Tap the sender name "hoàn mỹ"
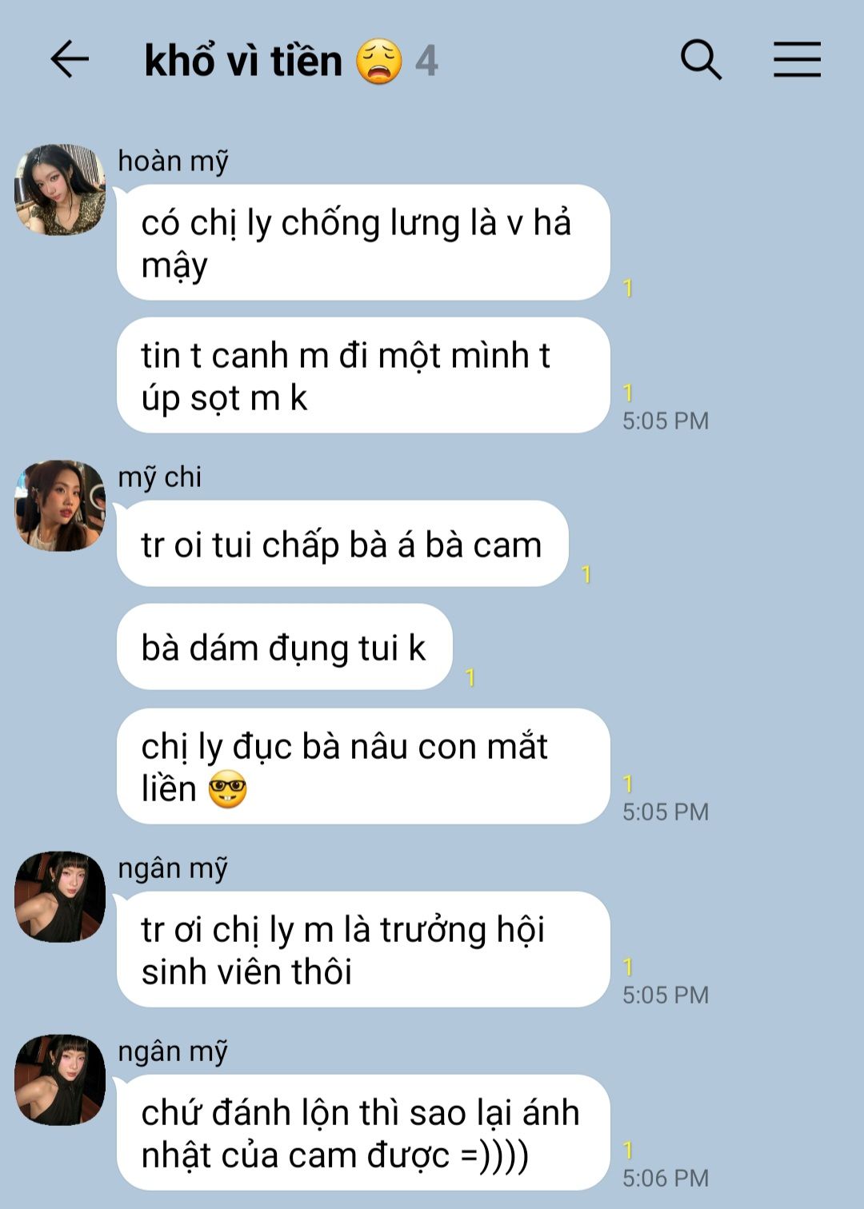Viewport: 864px width, 1209px height. pos(173,162)
